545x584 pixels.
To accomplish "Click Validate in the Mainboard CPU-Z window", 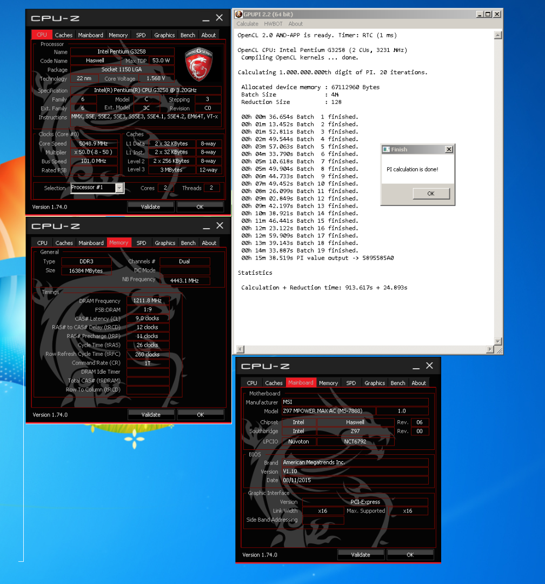I will 361,555.
